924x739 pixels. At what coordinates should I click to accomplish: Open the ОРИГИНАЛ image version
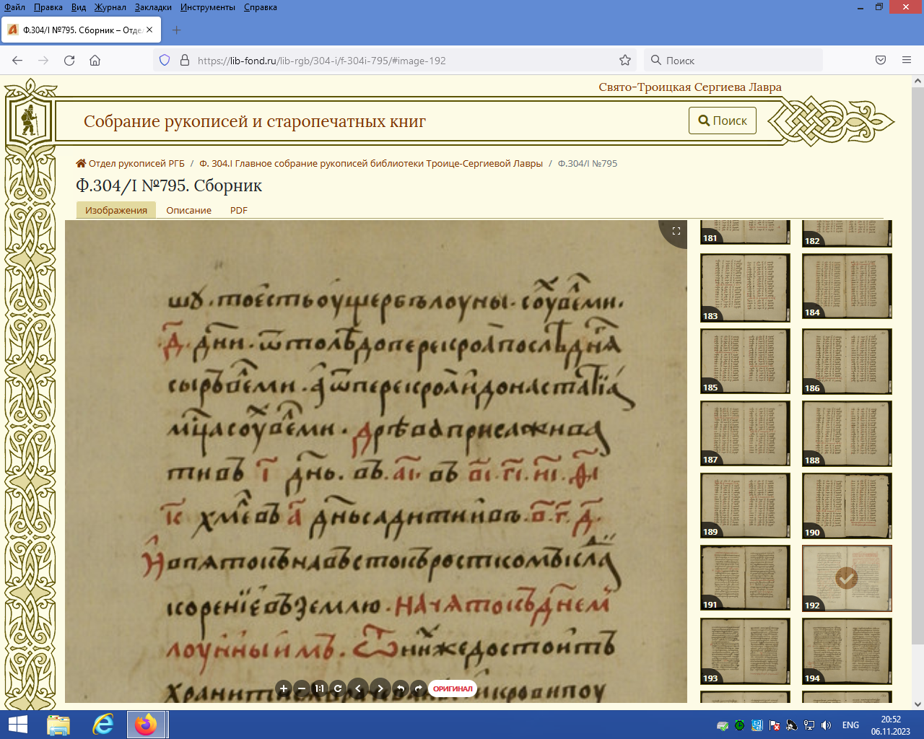tap(453, 688)
